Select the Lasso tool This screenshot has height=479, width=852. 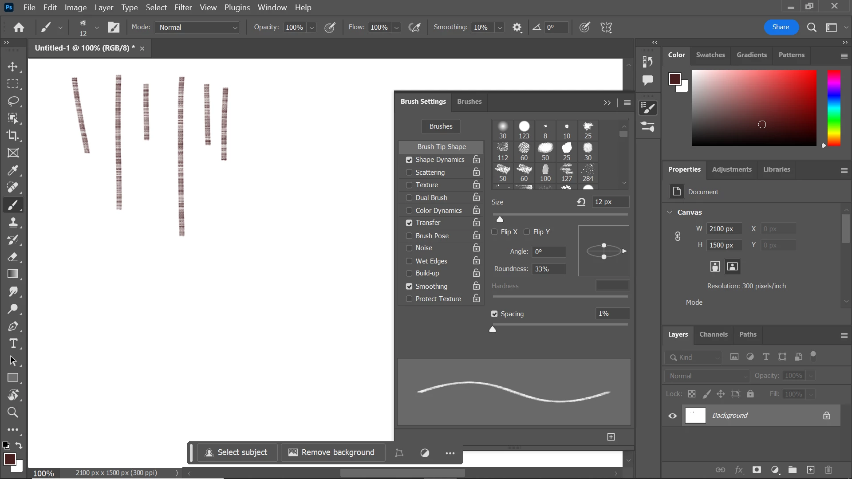click(x=13, y=101)
